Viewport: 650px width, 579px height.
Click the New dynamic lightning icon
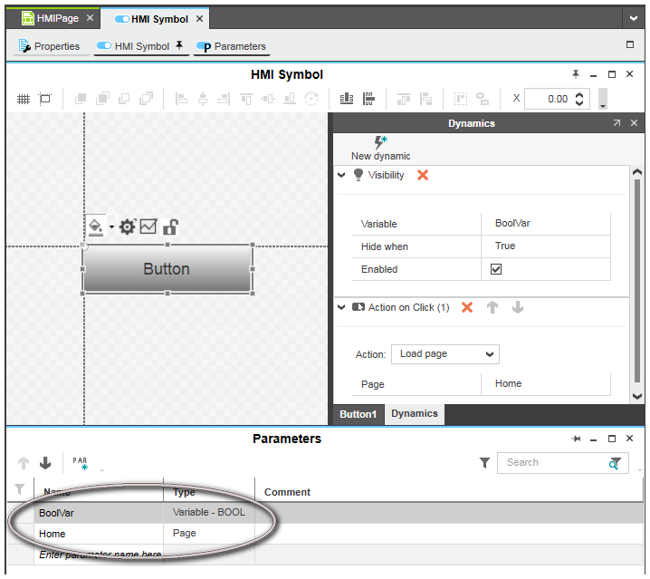(380, 142)
